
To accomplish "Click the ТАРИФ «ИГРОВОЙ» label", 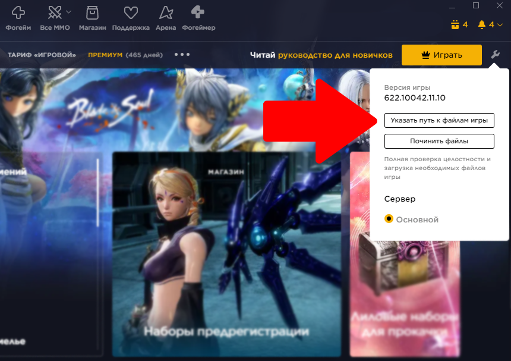I will [42, 55].
